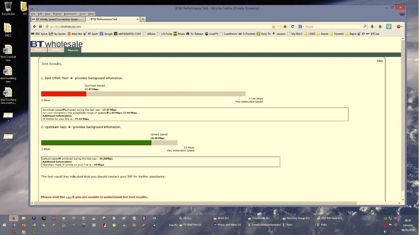The width and height of the screenshot is (420, 235).
Task: Click the info icon beside Best Effort Test
Action: (71, 78)
